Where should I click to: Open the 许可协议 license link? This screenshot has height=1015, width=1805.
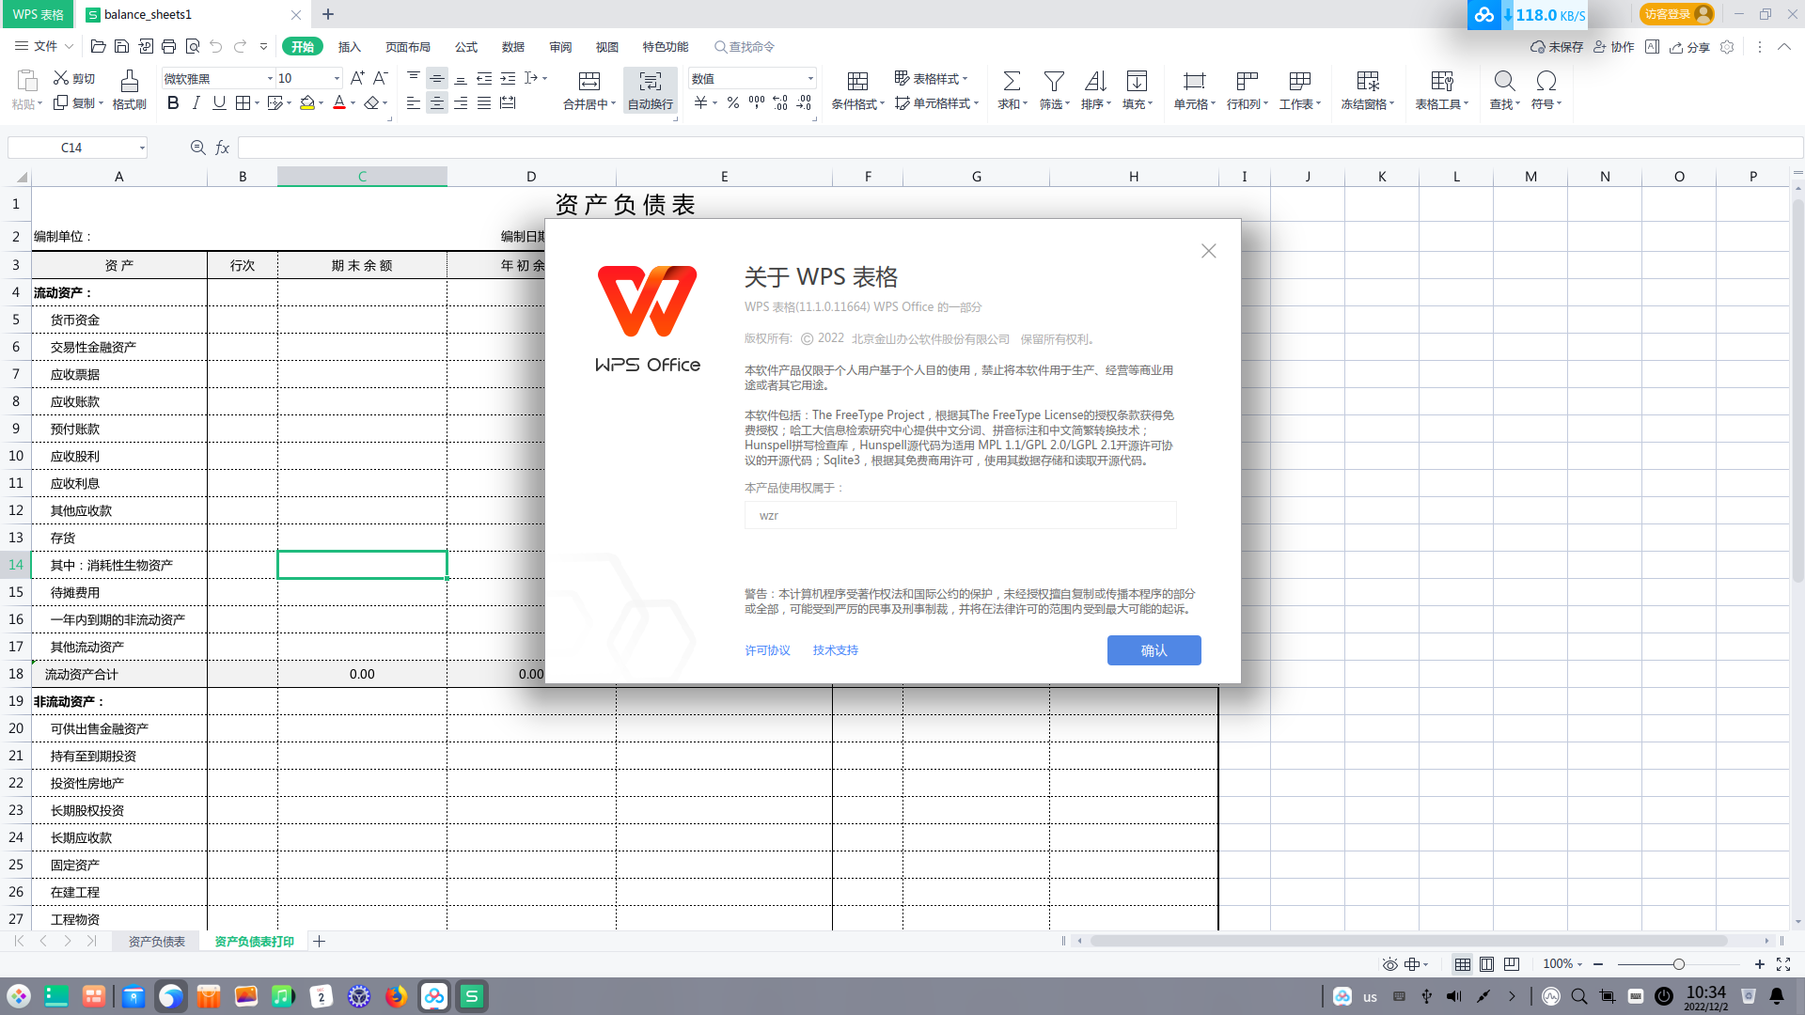(766, 650)
